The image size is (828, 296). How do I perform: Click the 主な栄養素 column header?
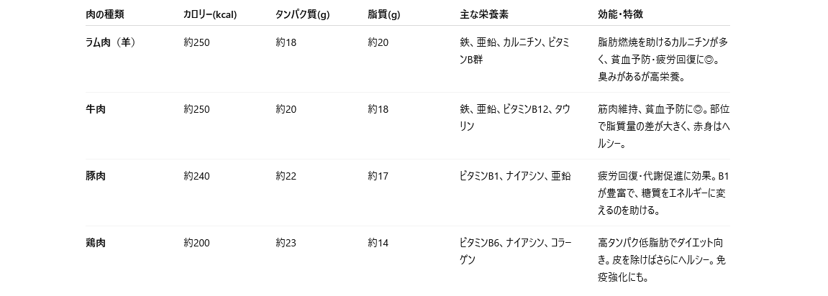[483, 15]
